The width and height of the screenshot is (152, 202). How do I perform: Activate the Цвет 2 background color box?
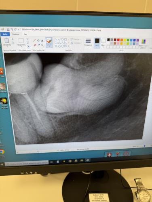[103, 43]
